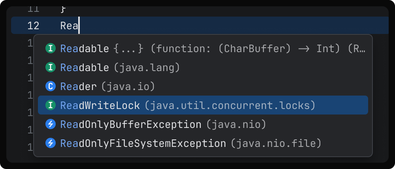Viewport: 395px width, 169px height.
Task: Click the interface icon beside Readable {...} lambda suggestion
Action: [50, 49]
